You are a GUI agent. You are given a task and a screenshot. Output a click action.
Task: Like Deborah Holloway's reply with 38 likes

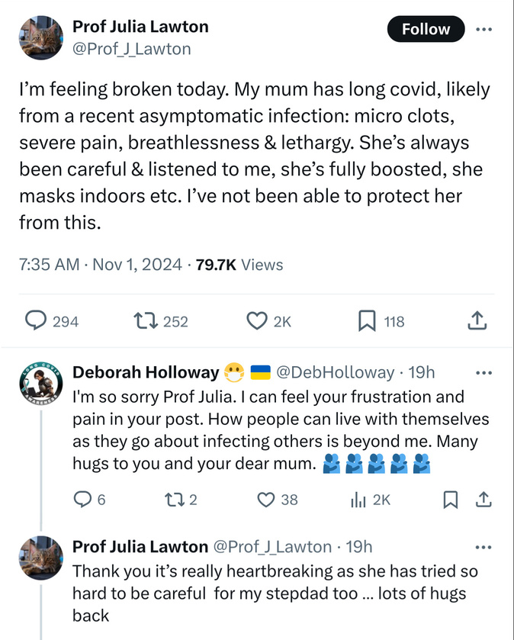266,500
